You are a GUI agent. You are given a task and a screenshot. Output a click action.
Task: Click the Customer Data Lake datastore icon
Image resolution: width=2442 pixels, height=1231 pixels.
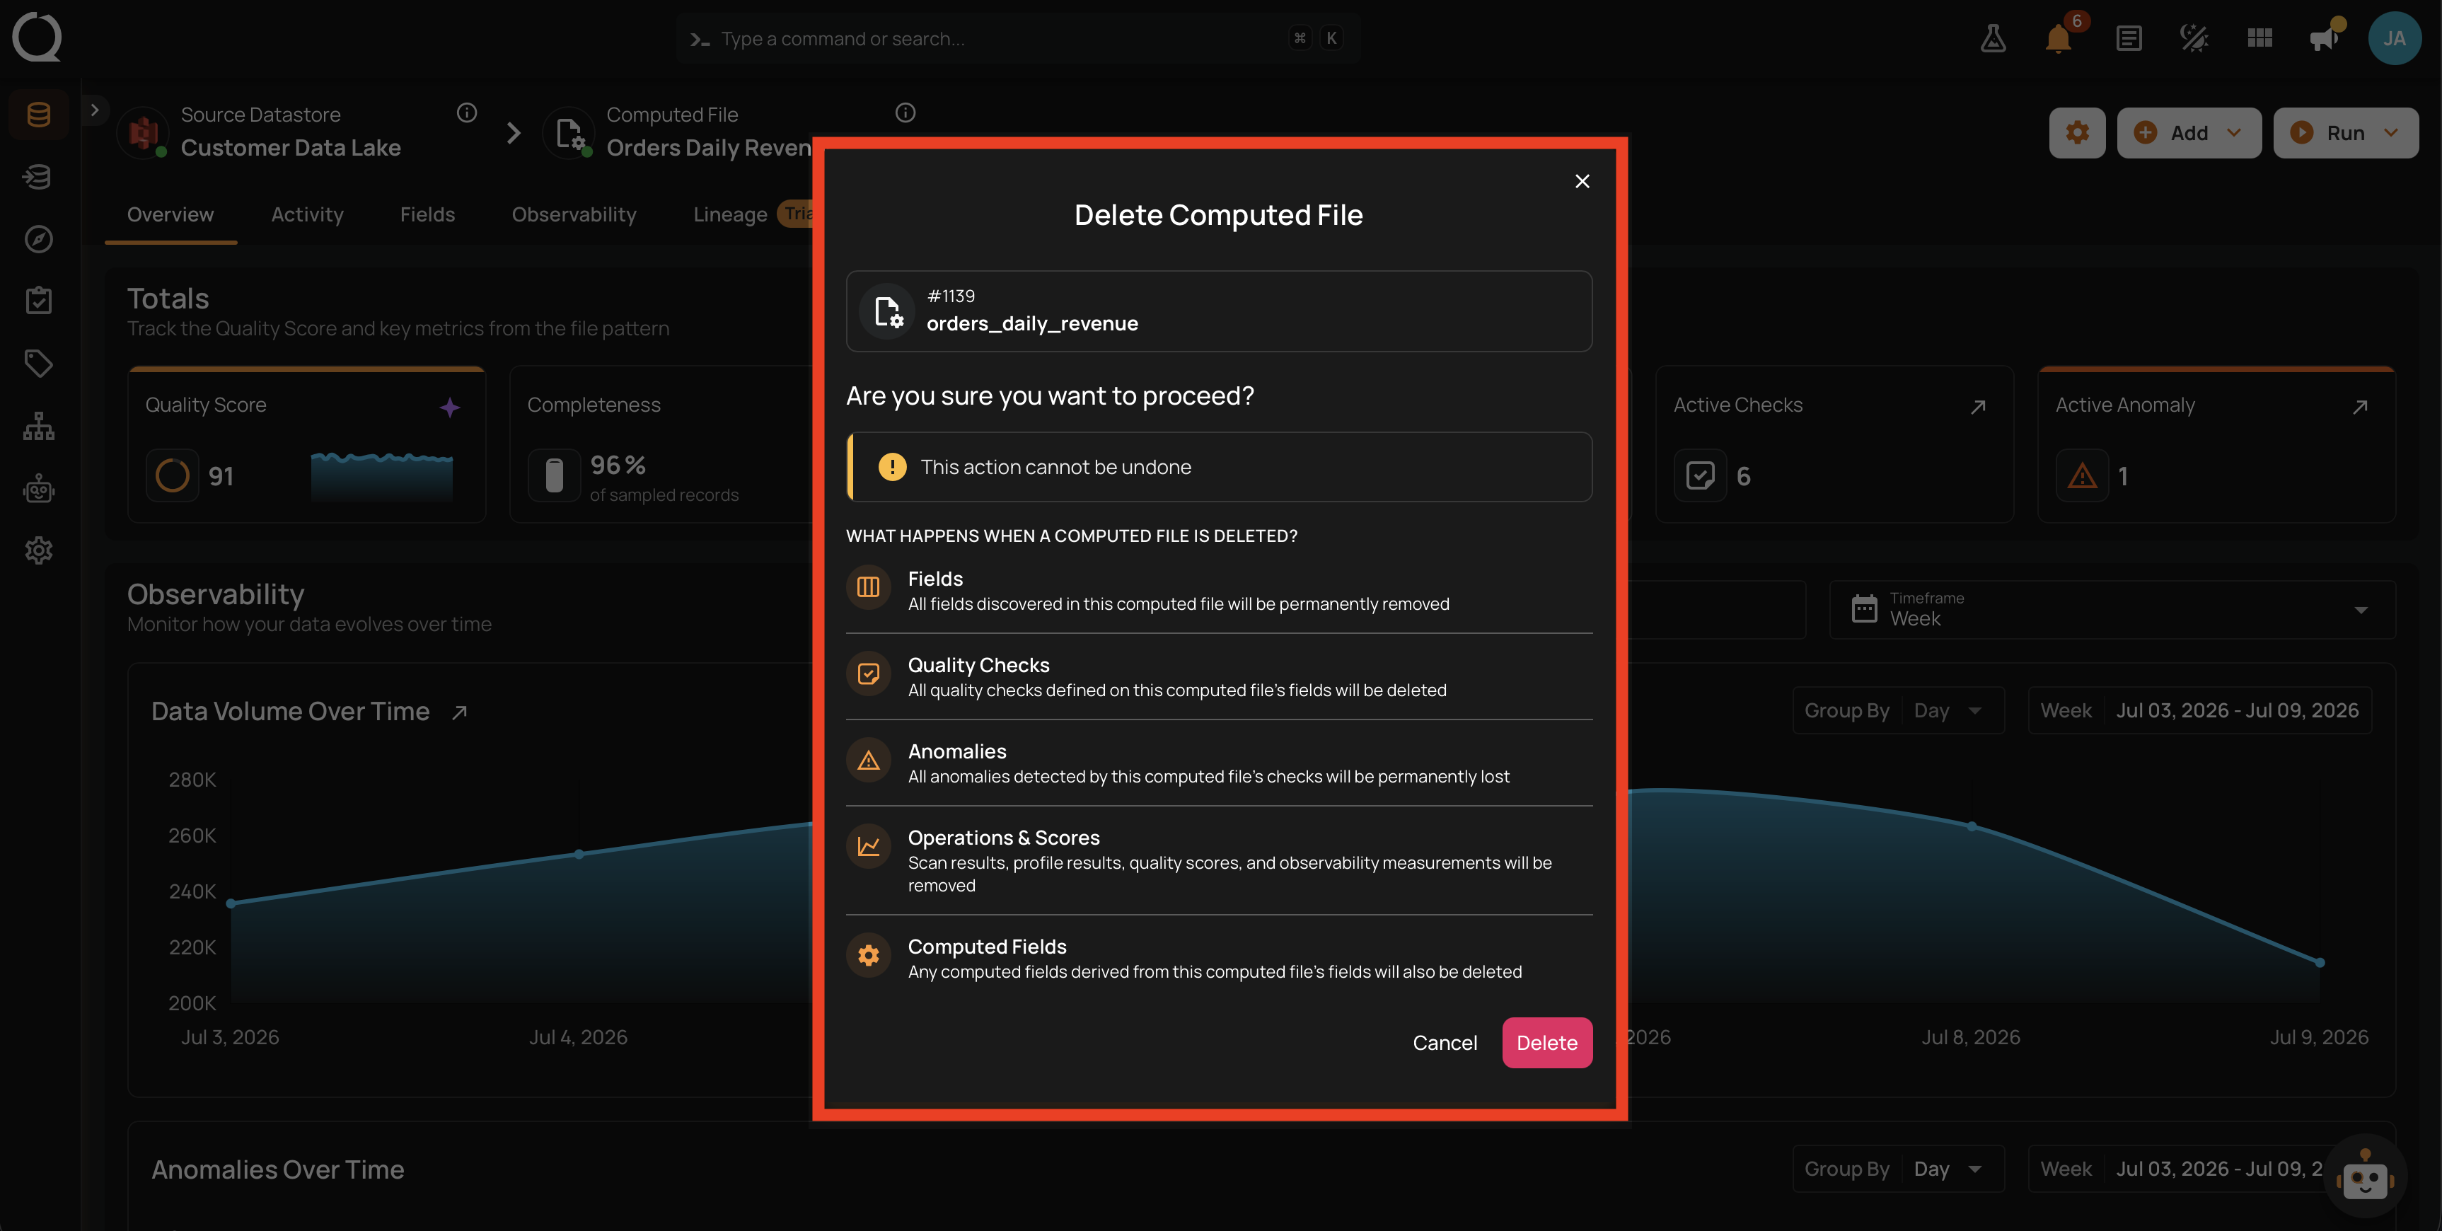click(143, 133)
